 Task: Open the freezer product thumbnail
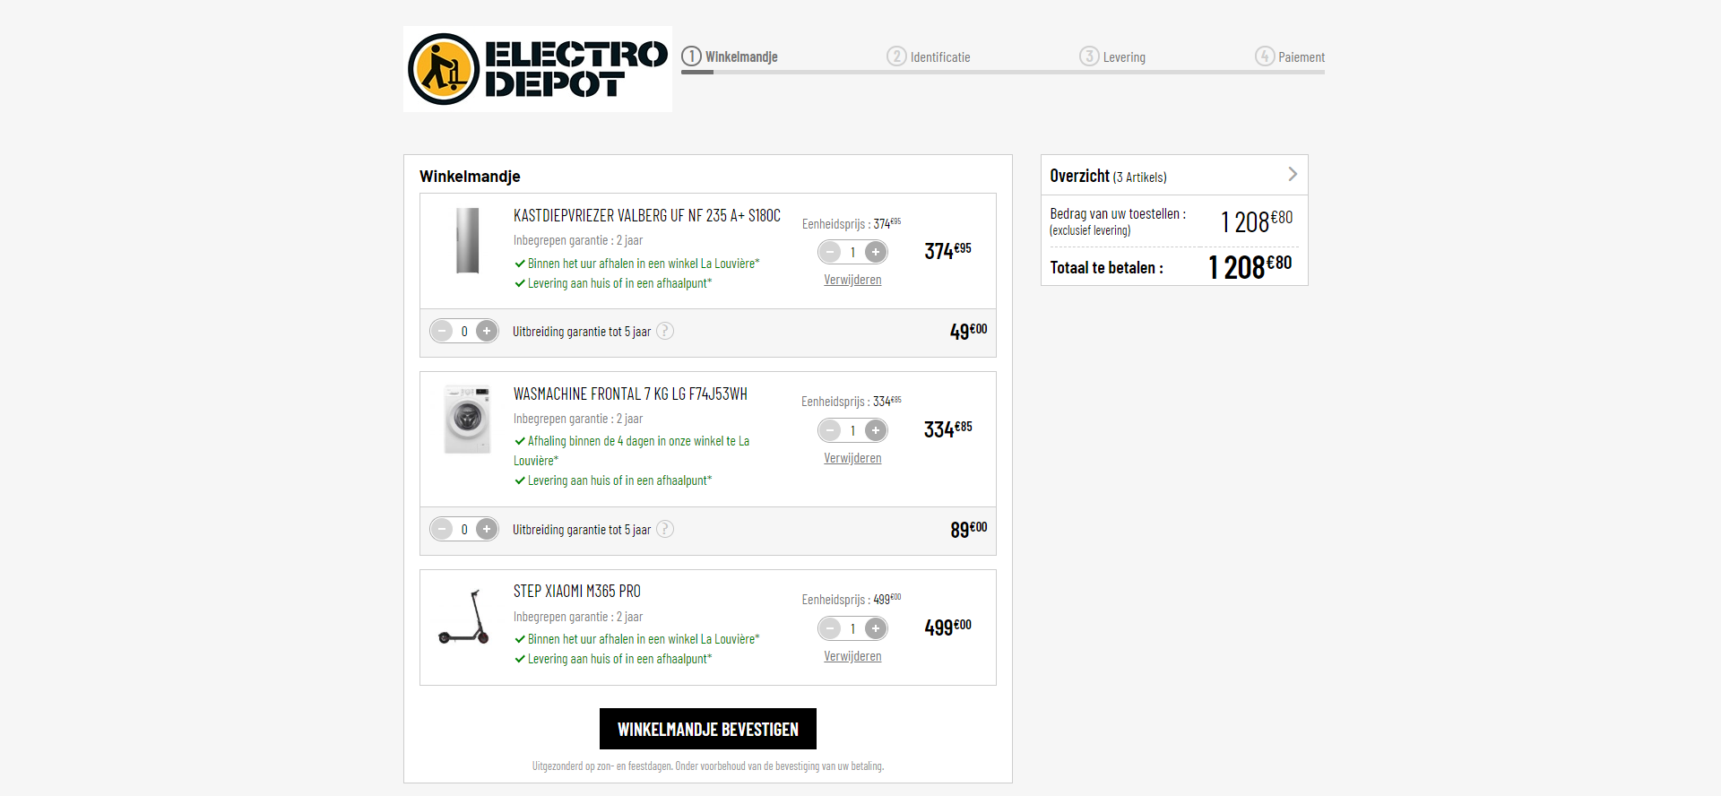(467, 240)
